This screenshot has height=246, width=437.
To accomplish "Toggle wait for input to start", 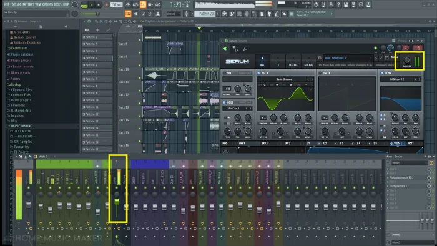I will click(x=135, y=5).
